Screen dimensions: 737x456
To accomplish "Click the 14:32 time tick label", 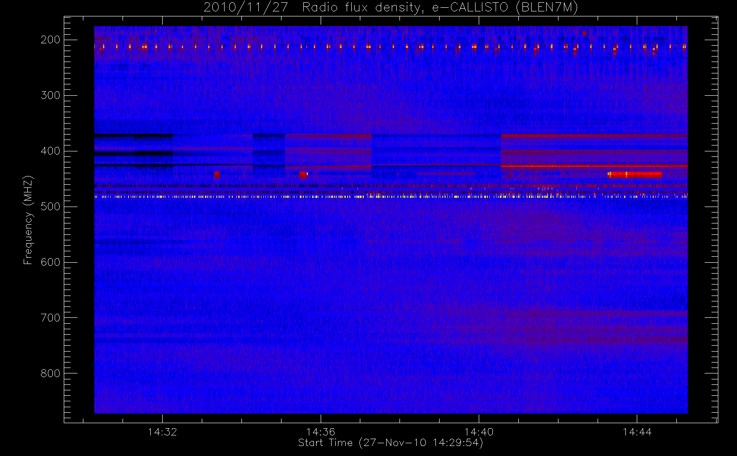I will 162,432.
